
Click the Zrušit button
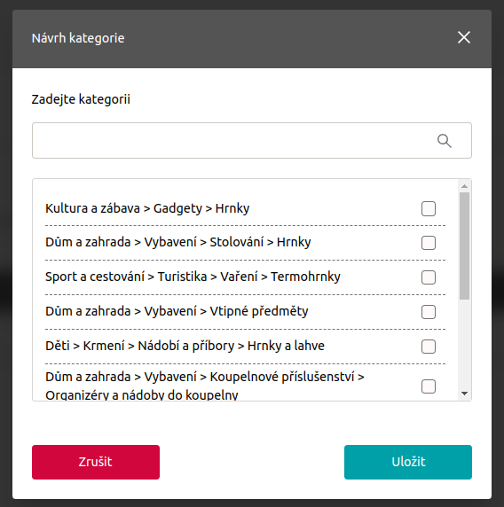click(x=96, y=462)
